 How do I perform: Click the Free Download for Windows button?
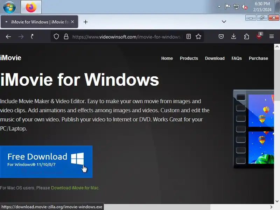[46, 162]
